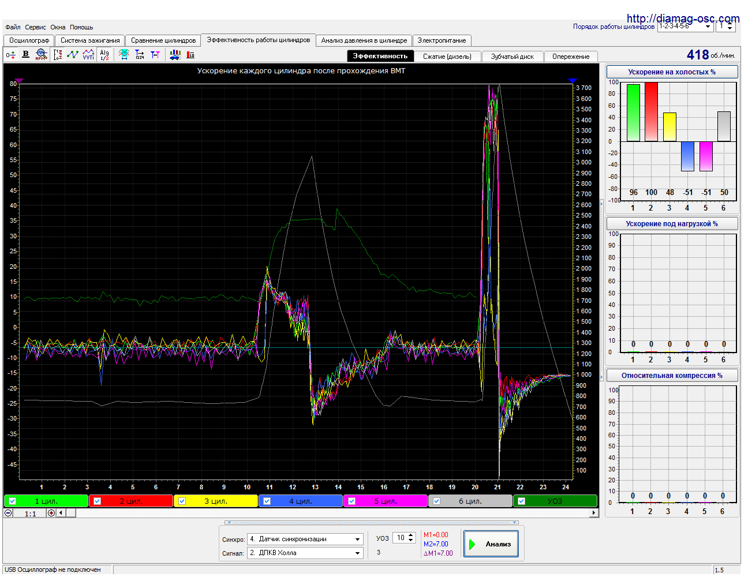748x577 pixels.
Task: Click the 1:1 zoom reset button
Action: [30, 514]
